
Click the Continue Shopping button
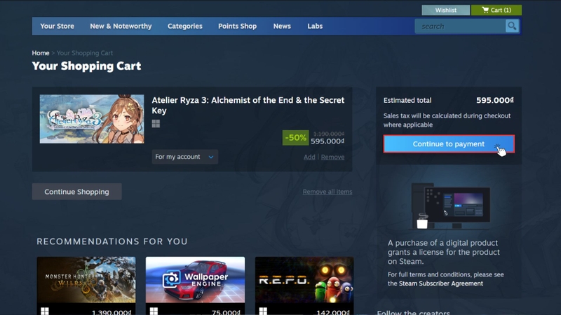click(x=77, y=192)
